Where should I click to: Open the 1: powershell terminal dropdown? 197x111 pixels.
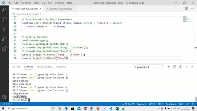point(148,67)
